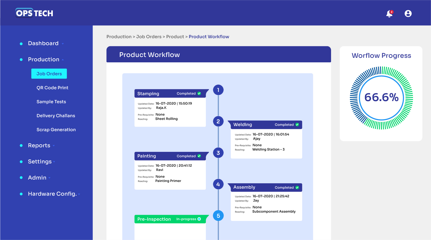Image resolution: width=431 pixels, height=240 pixels.
Task: Click step 4 circle on the timeline
Action: point(218,184)
